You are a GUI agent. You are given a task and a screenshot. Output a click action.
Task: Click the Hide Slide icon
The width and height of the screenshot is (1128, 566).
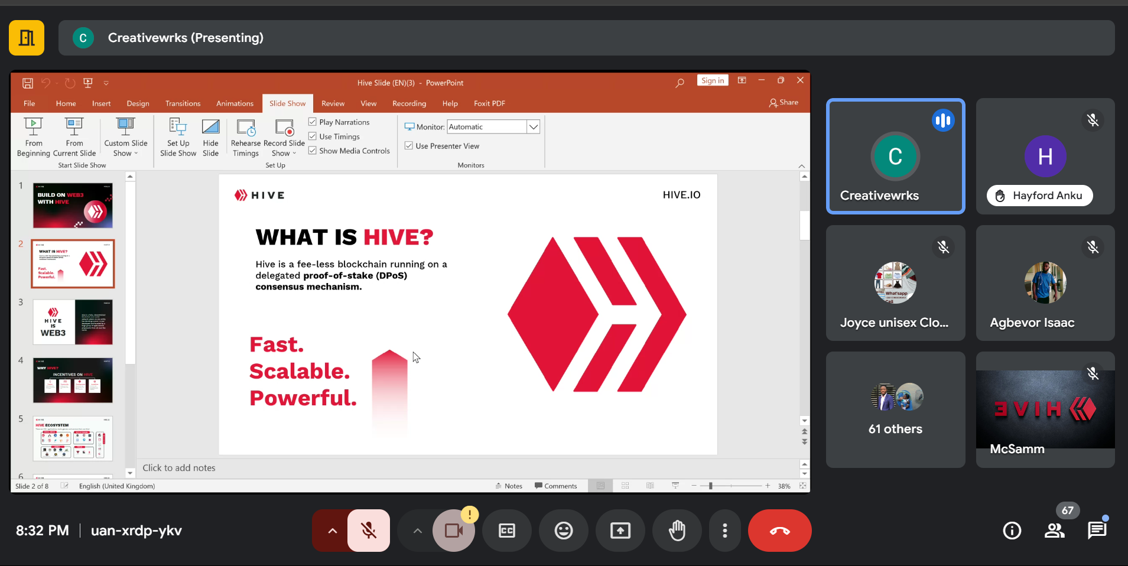tap(210, 137)
